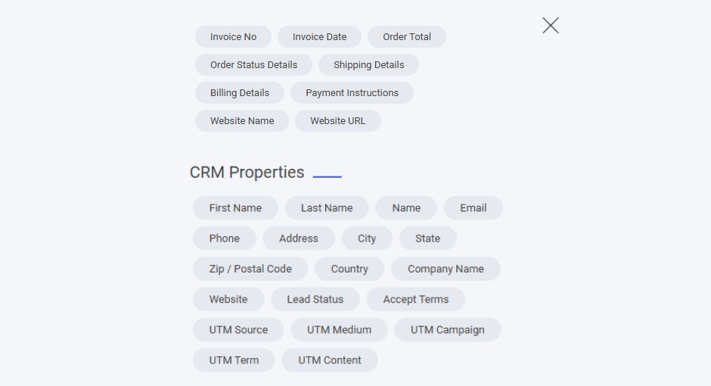Choose the First Name CRM property
Image resolution: width=711 pixels, height=386 pixels.
[235, 208]
